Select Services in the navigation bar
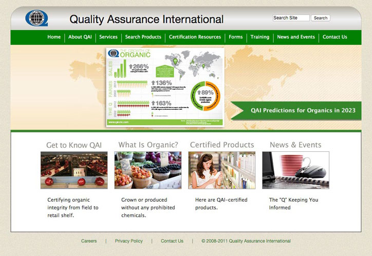This screenshot has width=372, height=256. (x=108, y=37)
